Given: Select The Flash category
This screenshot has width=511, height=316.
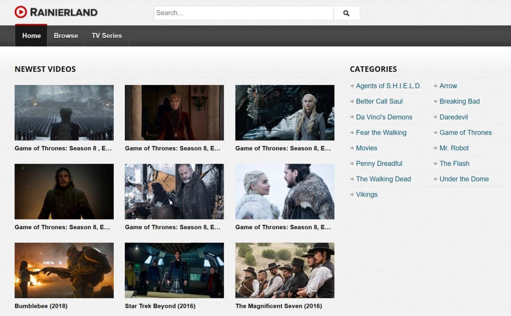Looking at the screenshot, I should pos(454,163).
